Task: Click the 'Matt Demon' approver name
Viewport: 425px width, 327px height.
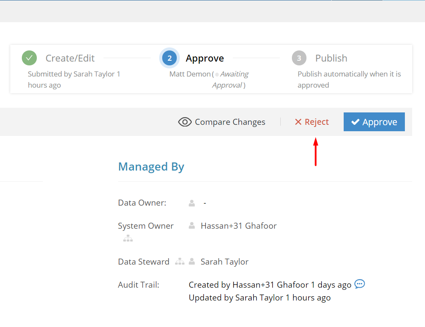Action: tap(190, 74)
